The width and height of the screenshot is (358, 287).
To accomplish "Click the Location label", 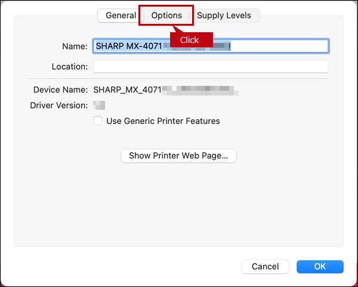I will [x=70, y=67].
